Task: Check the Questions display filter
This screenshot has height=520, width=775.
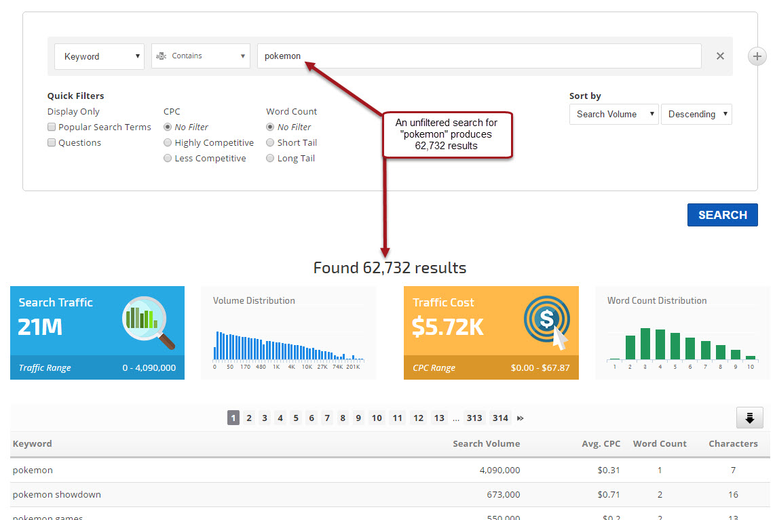Action: coord(52,143)
